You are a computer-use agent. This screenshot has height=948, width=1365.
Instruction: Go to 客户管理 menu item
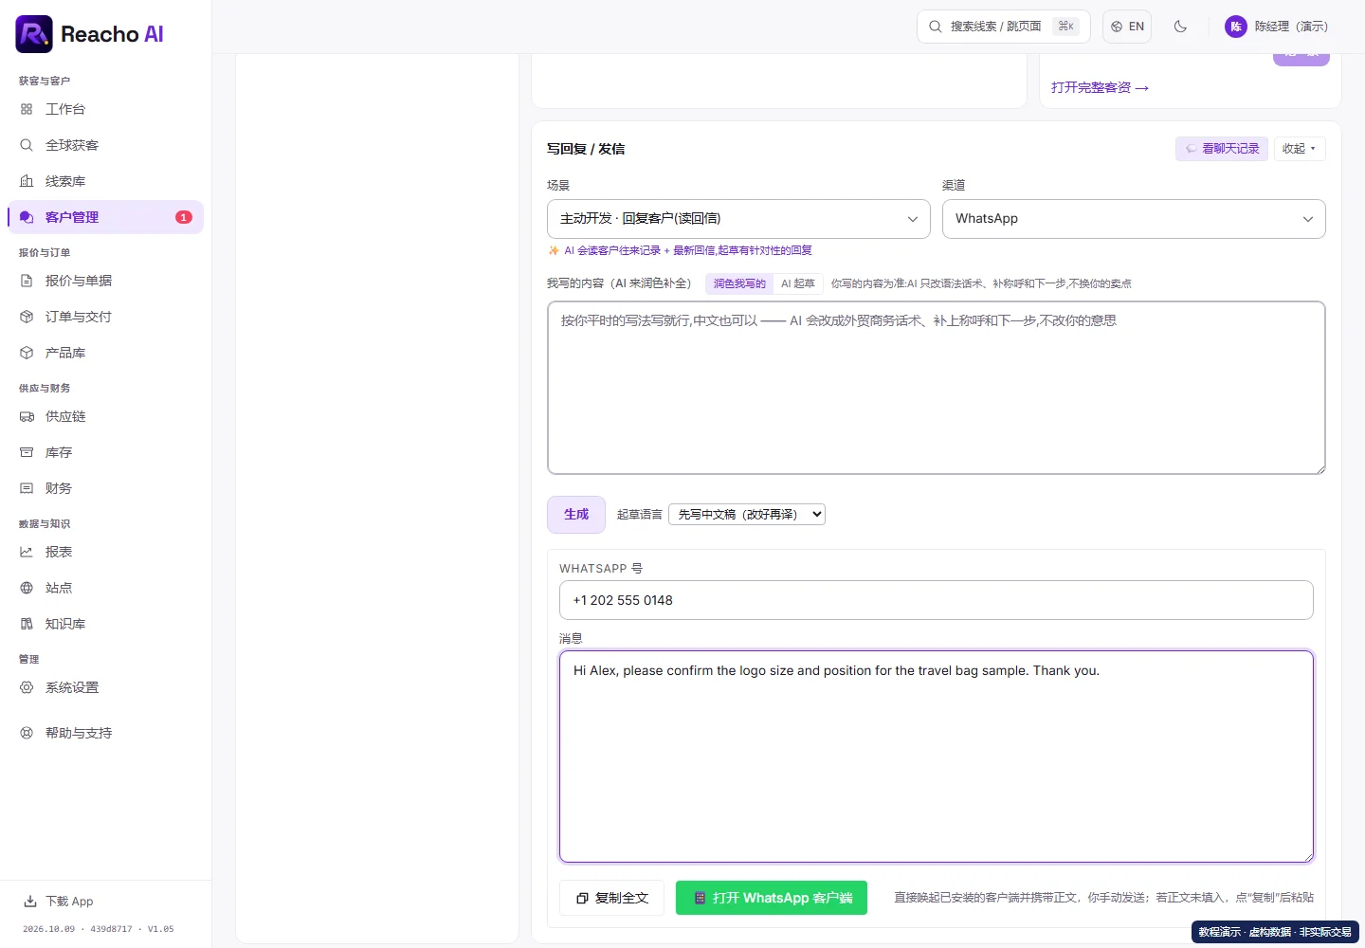pos(105,217)
